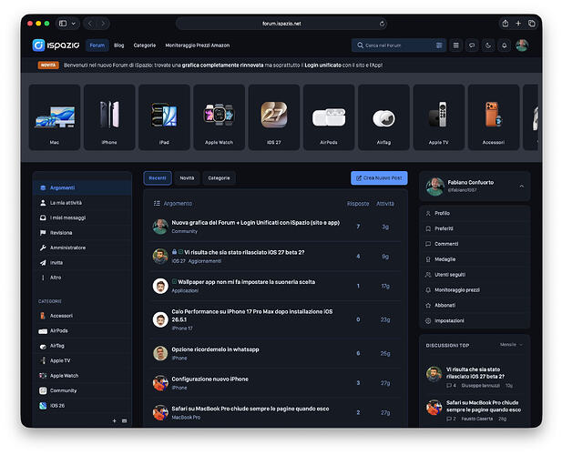Toggle dark mode moon icon
This screenshot has height=455, width=562.
click(488, 45)
